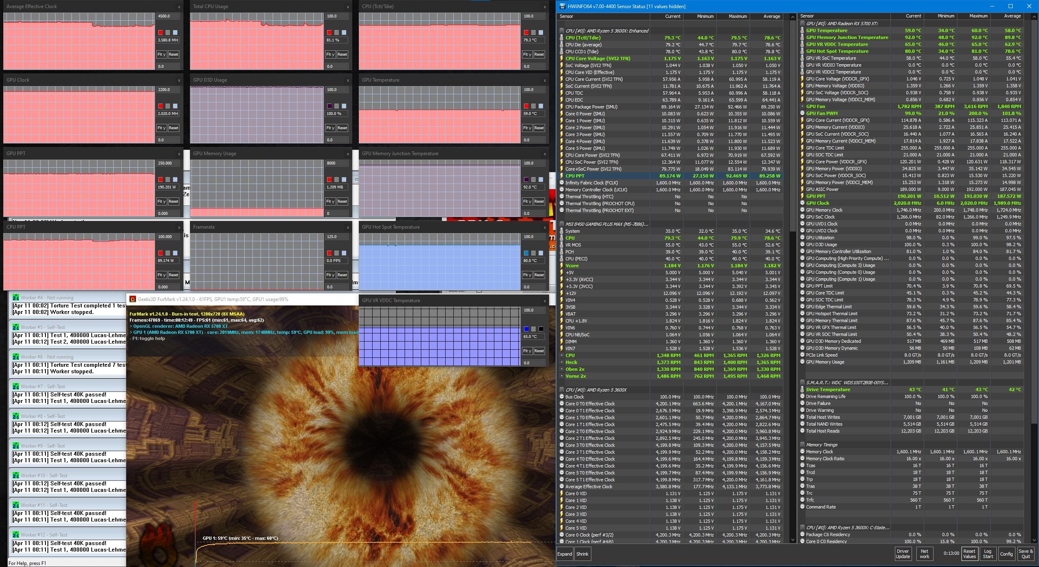Click the Driver Update button
Viewport: 1039px width, 567px height.
(x=903, y=554)
